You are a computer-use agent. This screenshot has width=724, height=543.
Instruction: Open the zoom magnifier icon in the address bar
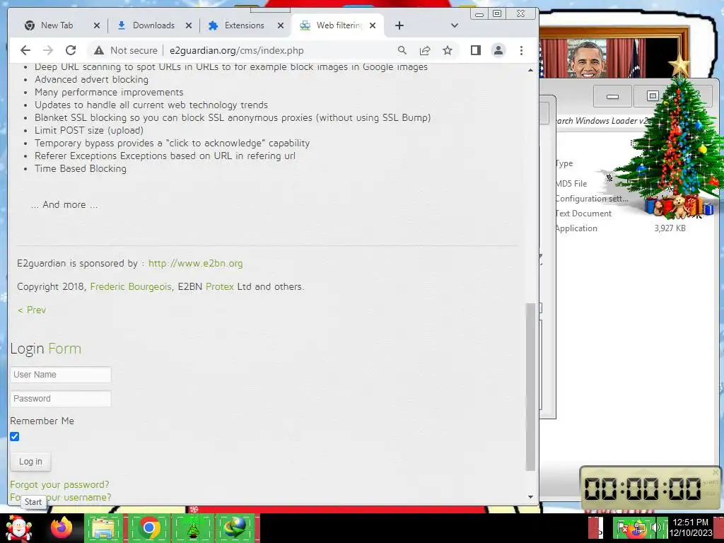402,50
